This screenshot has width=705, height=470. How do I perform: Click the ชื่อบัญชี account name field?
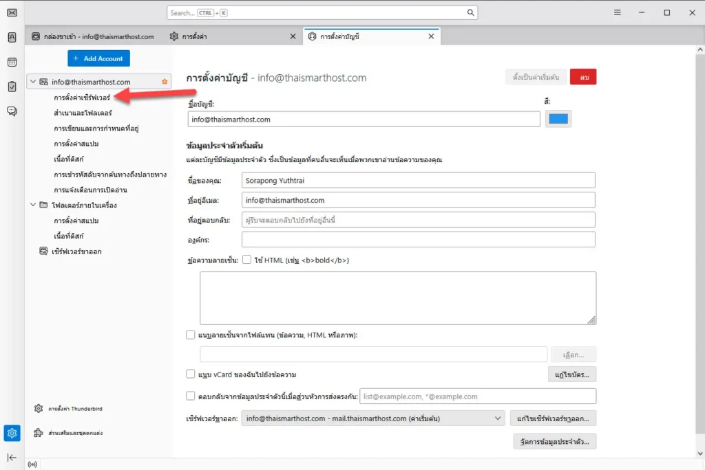(364, 120)
